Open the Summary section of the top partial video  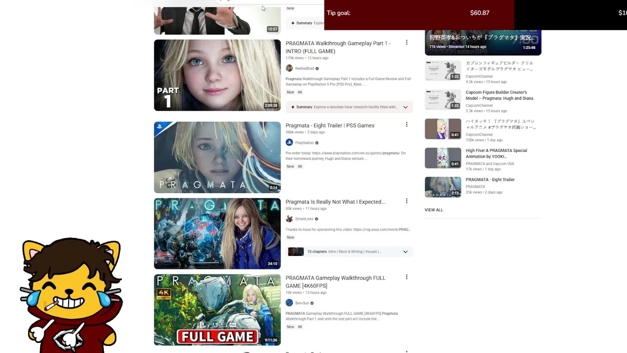pyautogui.click(x=306, y=23)
